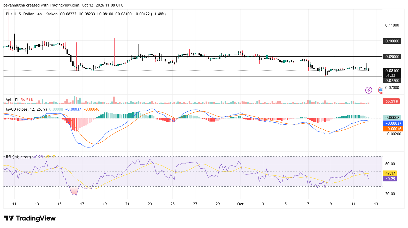The width and height of the screenshot is (408, 228).
Task: Select the MACD (close, 12, 26, 9) legend
Action: (x=26, y=109)
